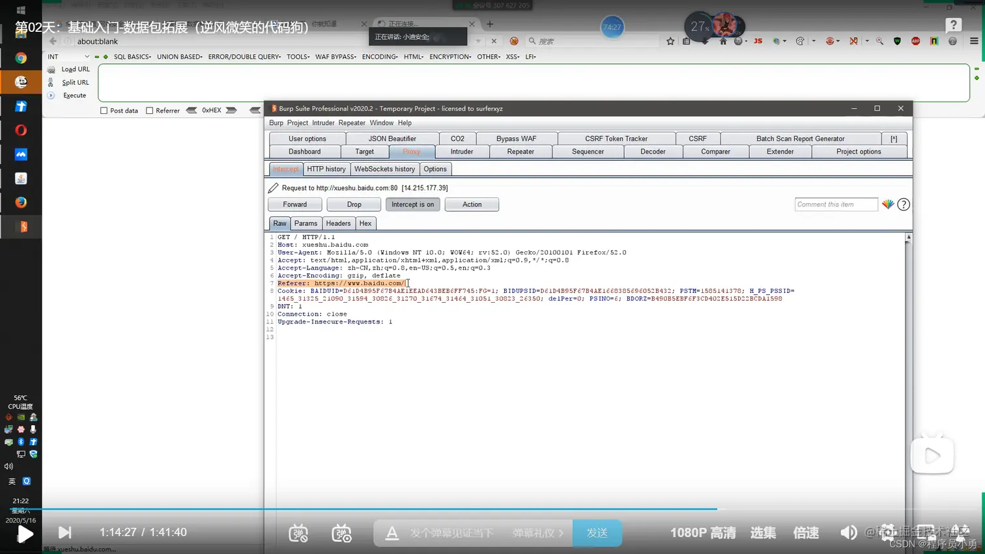Click the green minus icon in HackBar
985x554 pixels.
click(97, 57)
